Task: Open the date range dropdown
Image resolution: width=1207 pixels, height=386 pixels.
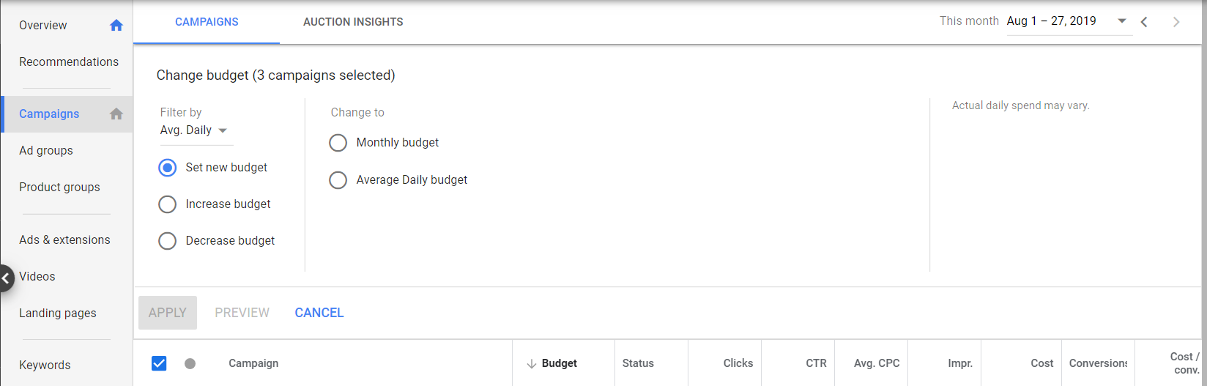Action: click(1121, 21)
